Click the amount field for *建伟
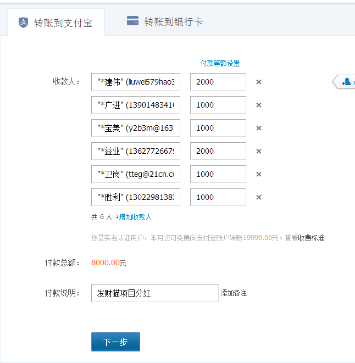This screenshot has height=363, width=355. [x=218, y=82]
